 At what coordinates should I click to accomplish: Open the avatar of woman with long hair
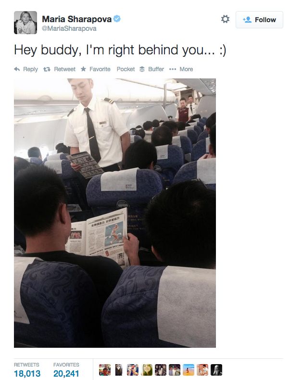pos(147,370)
